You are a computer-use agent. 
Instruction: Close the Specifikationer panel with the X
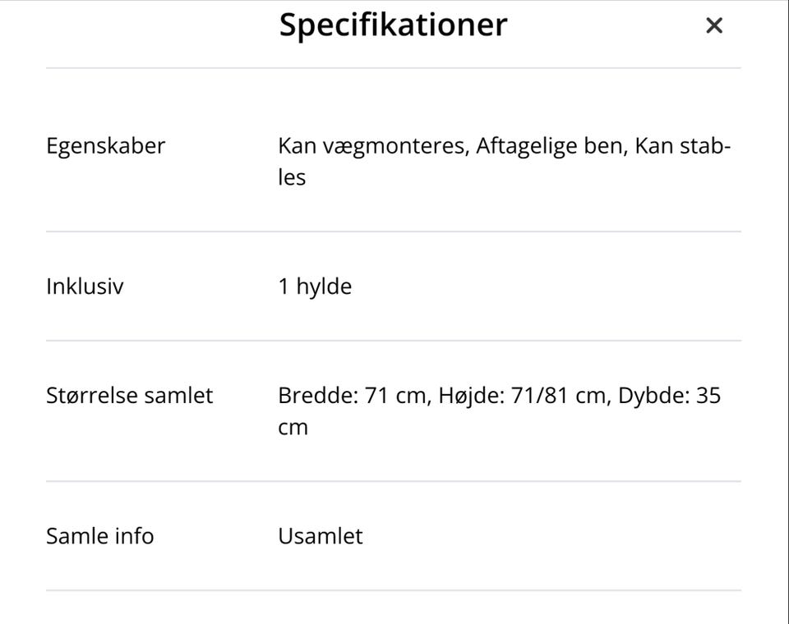click(x=714, y=25)
